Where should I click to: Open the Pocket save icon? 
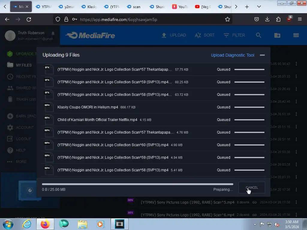click(x=257, y=19)
